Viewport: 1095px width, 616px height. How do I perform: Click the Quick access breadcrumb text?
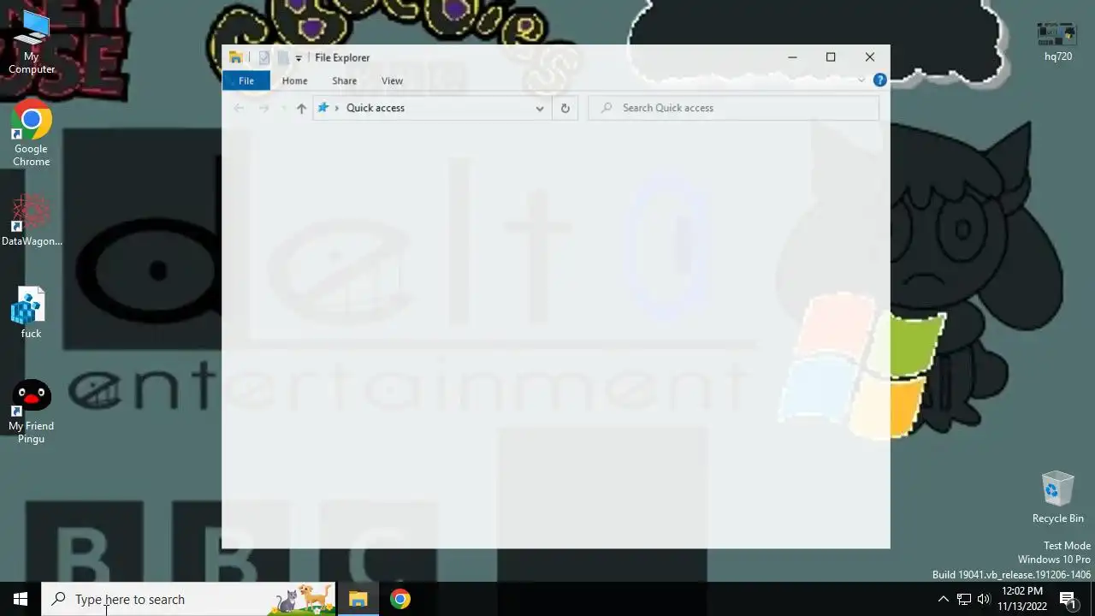click(376, 108)
